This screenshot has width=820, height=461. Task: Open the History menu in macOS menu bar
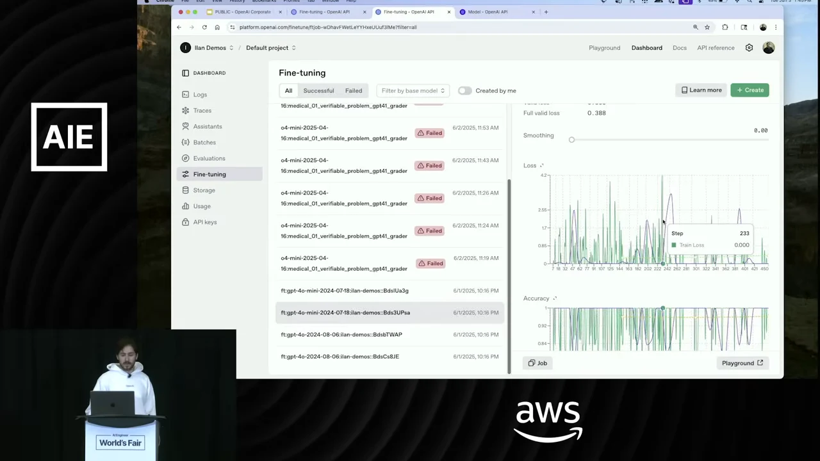tap(237, 1)
